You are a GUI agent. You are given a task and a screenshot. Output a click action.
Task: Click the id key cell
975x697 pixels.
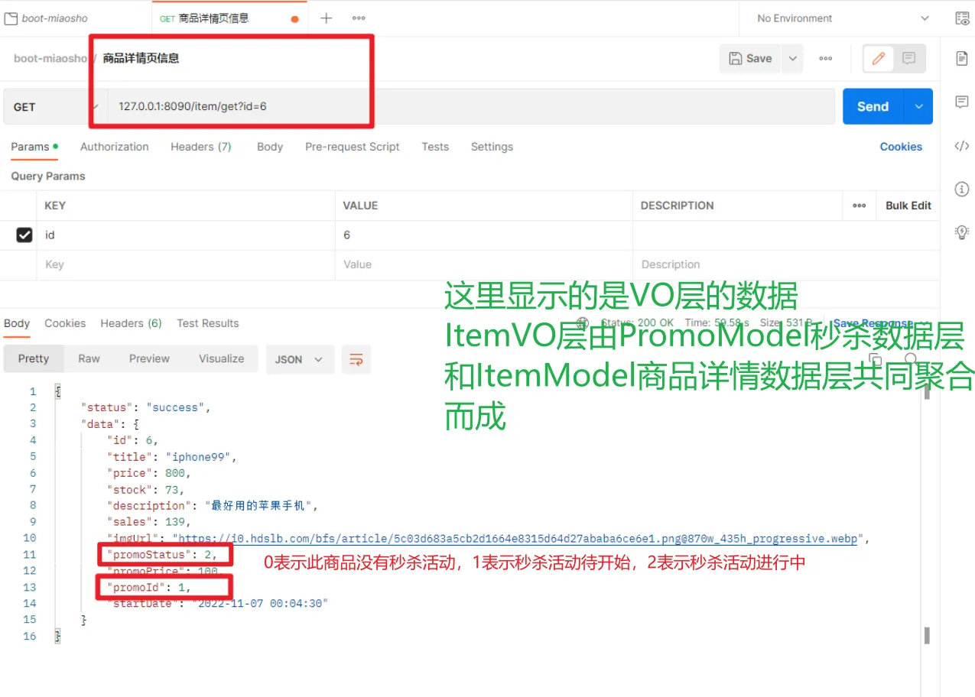point(186,235)
